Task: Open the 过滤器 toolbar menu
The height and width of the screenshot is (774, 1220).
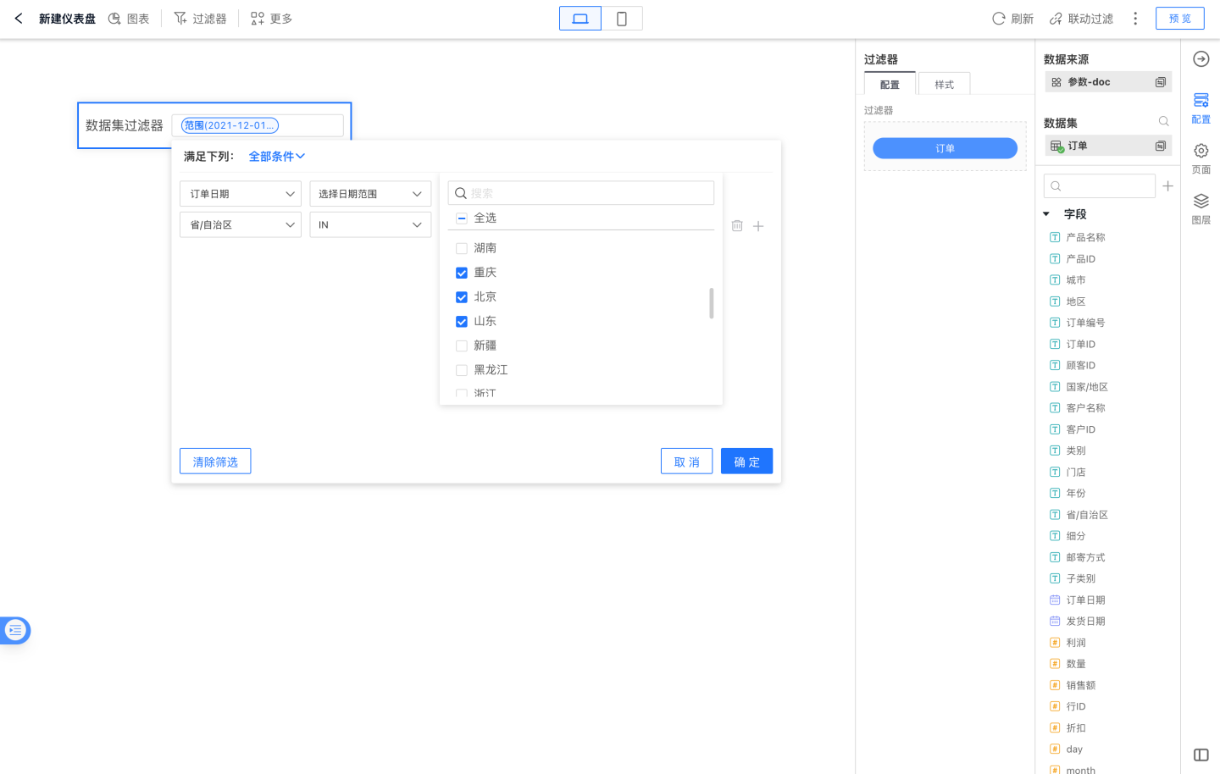Action: click(200, 19)
